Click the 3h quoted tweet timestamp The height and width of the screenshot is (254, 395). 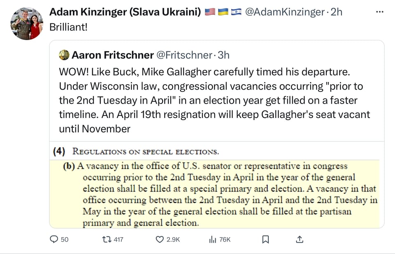click(x=223, y=55)
